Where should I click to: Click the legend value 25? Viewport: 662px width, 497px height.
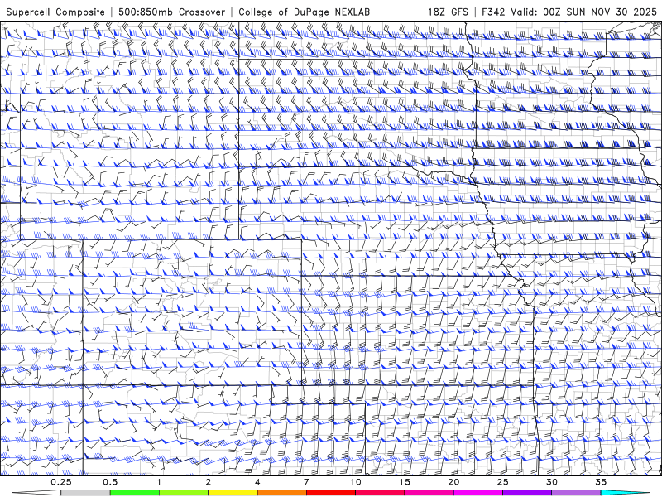coord(502,482)
